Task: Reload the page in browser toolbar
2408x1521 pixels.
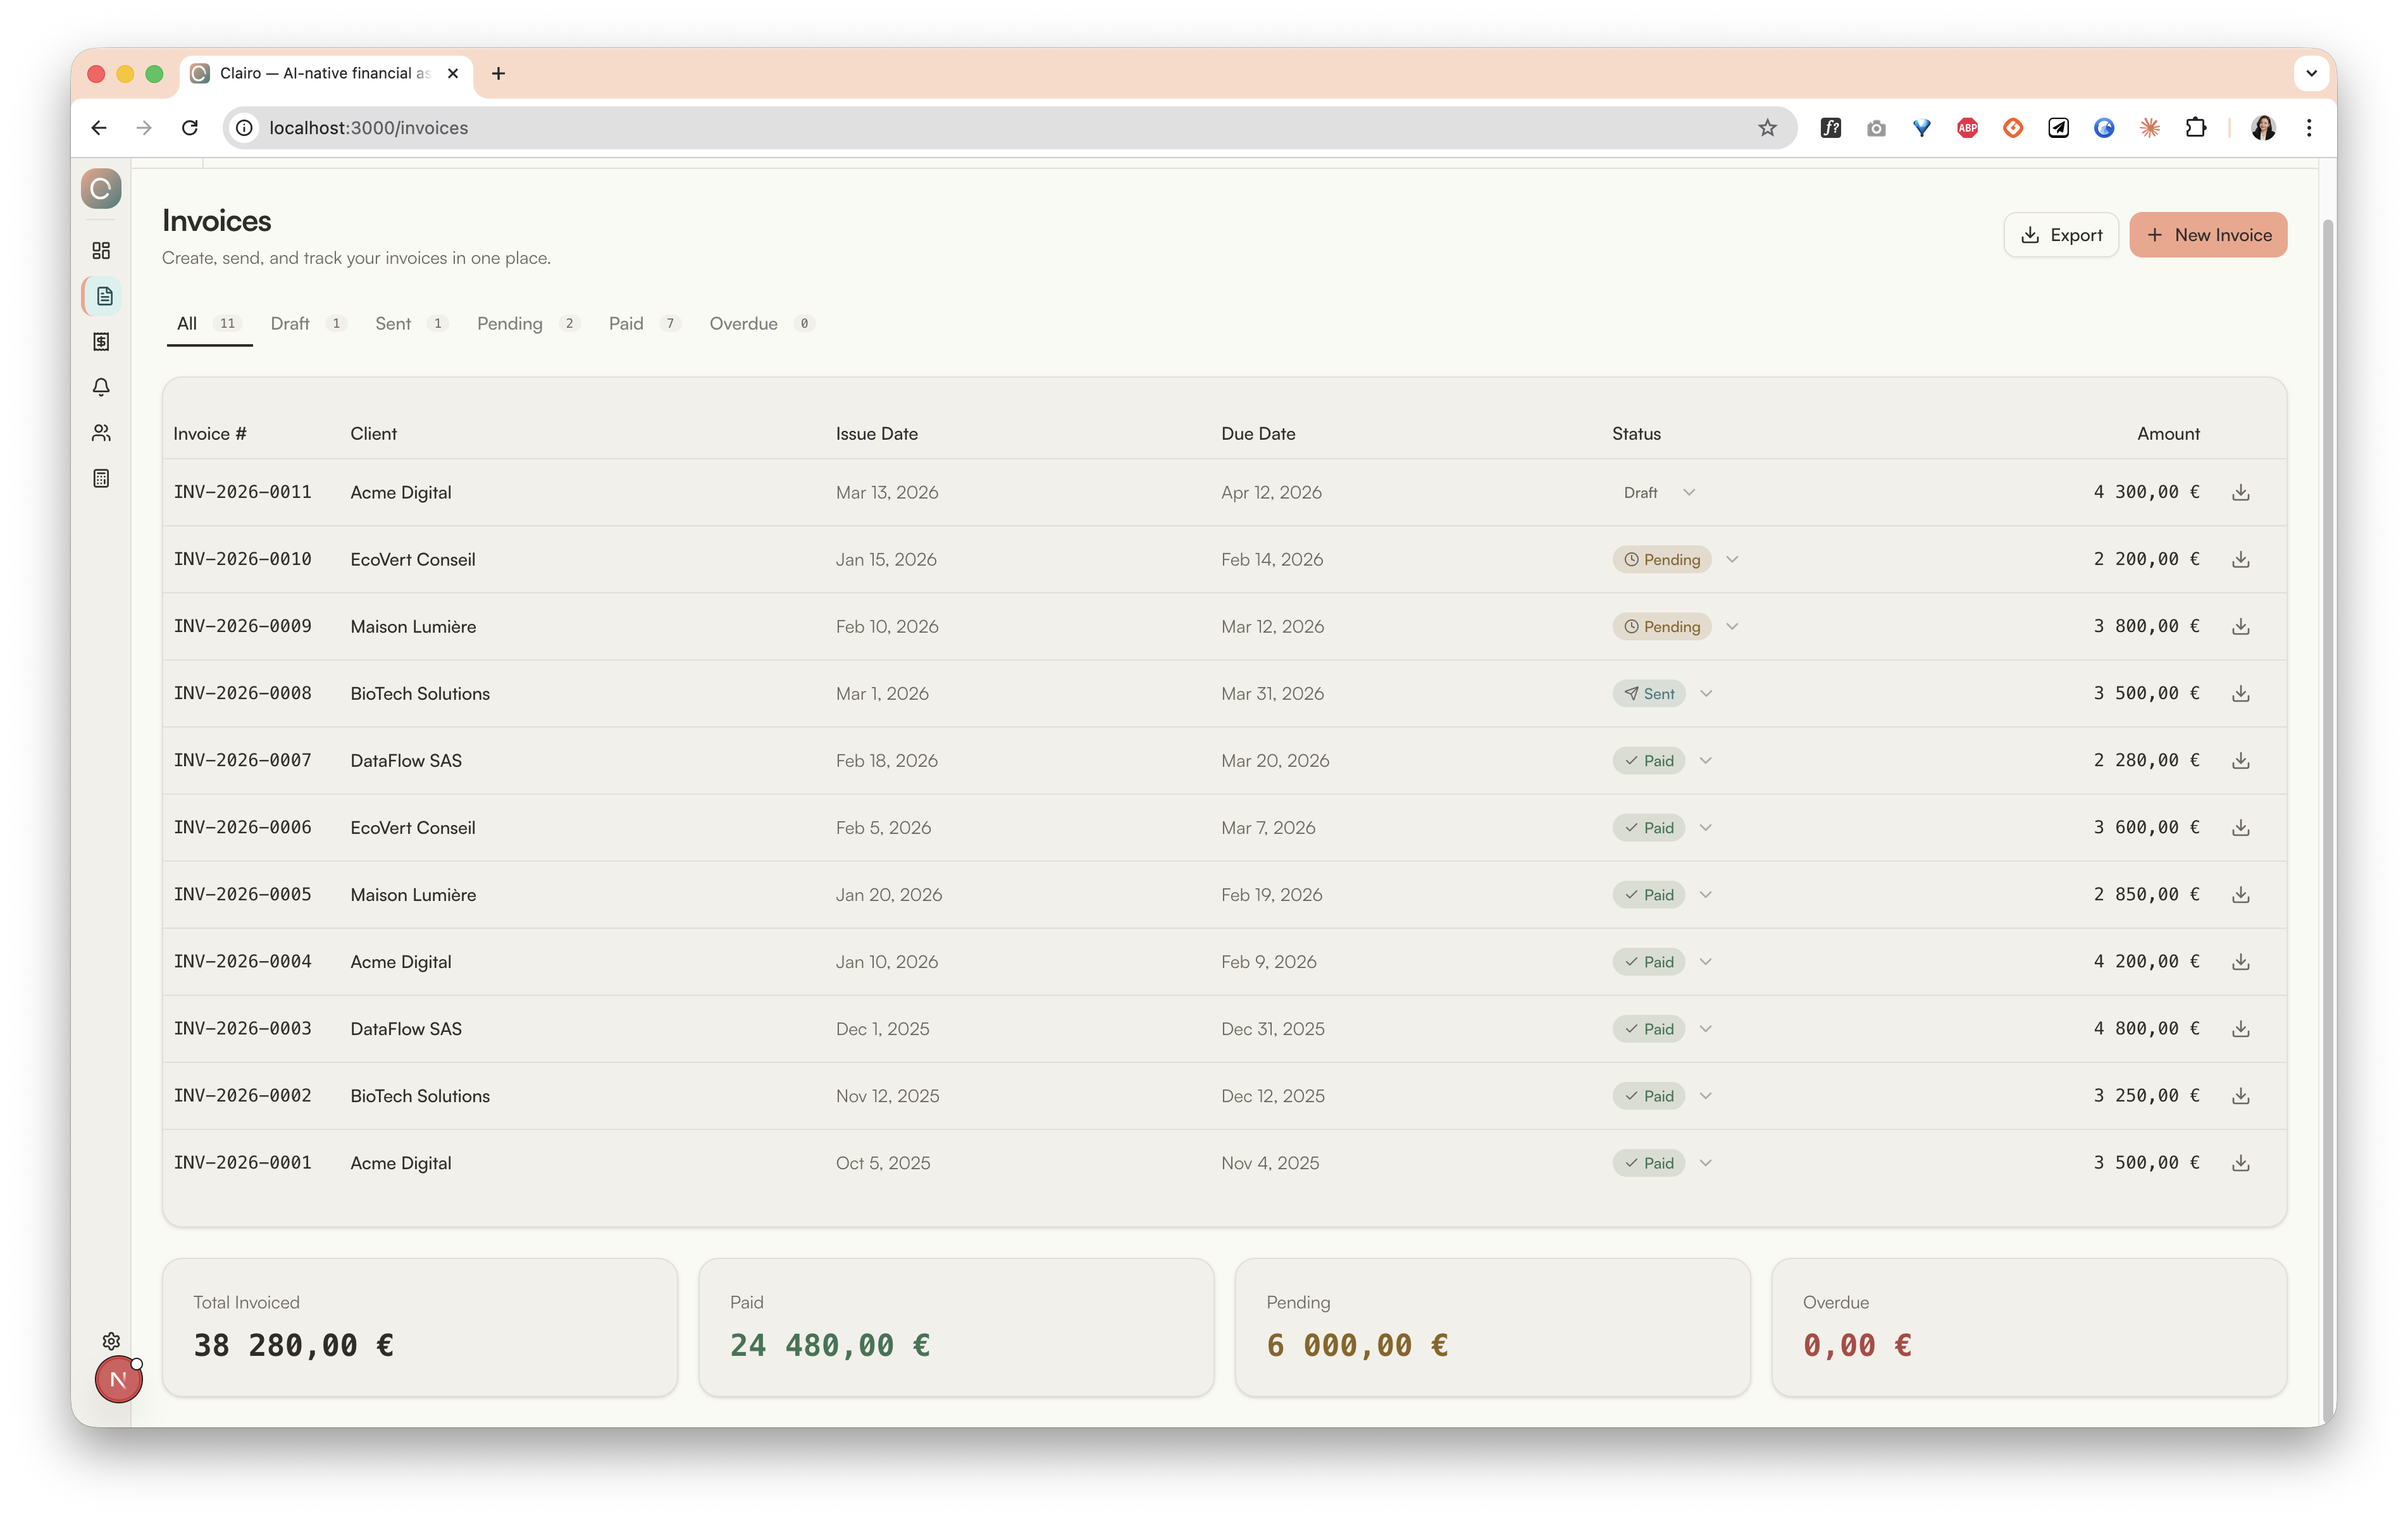Action: pos(190,128)
